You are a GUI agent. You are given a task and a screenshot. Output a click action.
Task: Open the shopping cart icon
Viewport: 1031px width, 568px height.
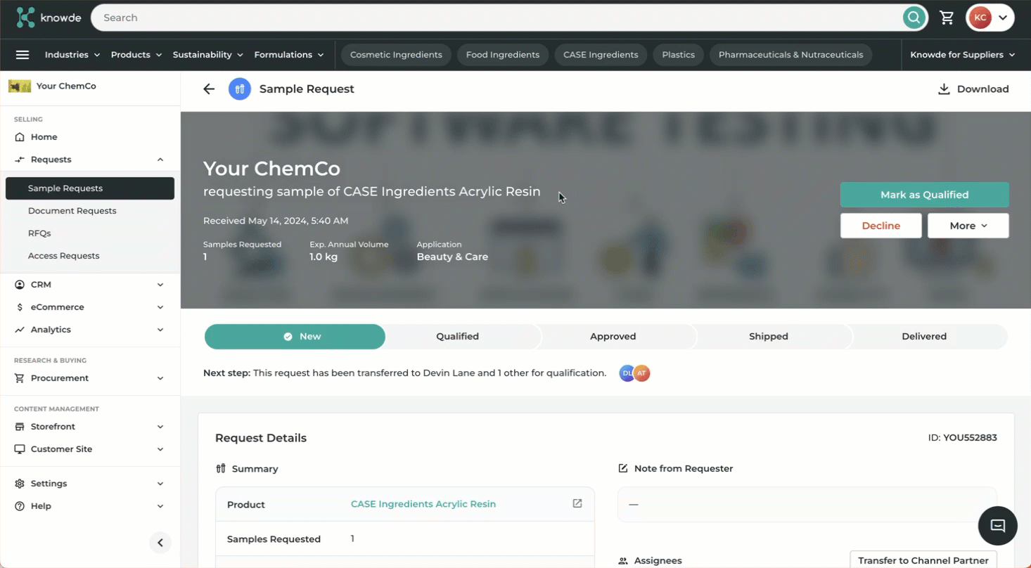point(947,18)
